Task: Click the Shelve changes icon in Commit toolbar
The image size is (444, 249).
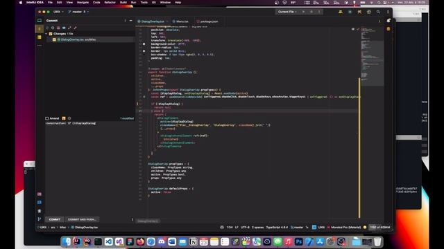Action: point(58,28)
